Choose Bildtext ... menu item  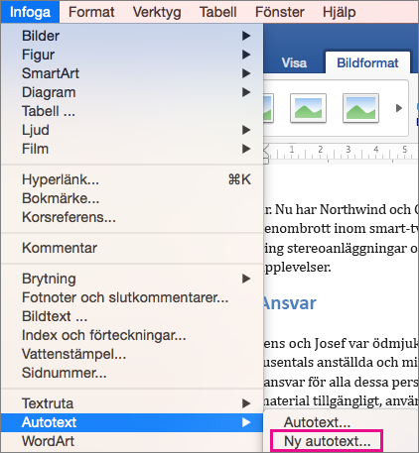pos(132,316)
